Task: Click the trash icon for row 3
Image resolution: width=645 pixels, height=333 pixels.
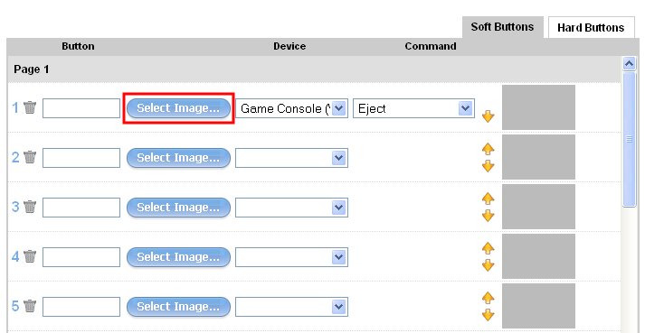Action: click(x=30, y=207)
